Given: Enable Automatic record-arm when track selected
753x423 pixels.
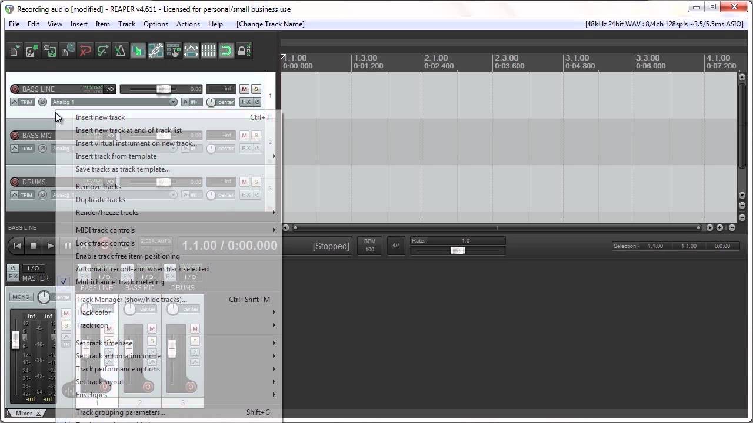Looking at the screenshot, I should coord(169,269).
